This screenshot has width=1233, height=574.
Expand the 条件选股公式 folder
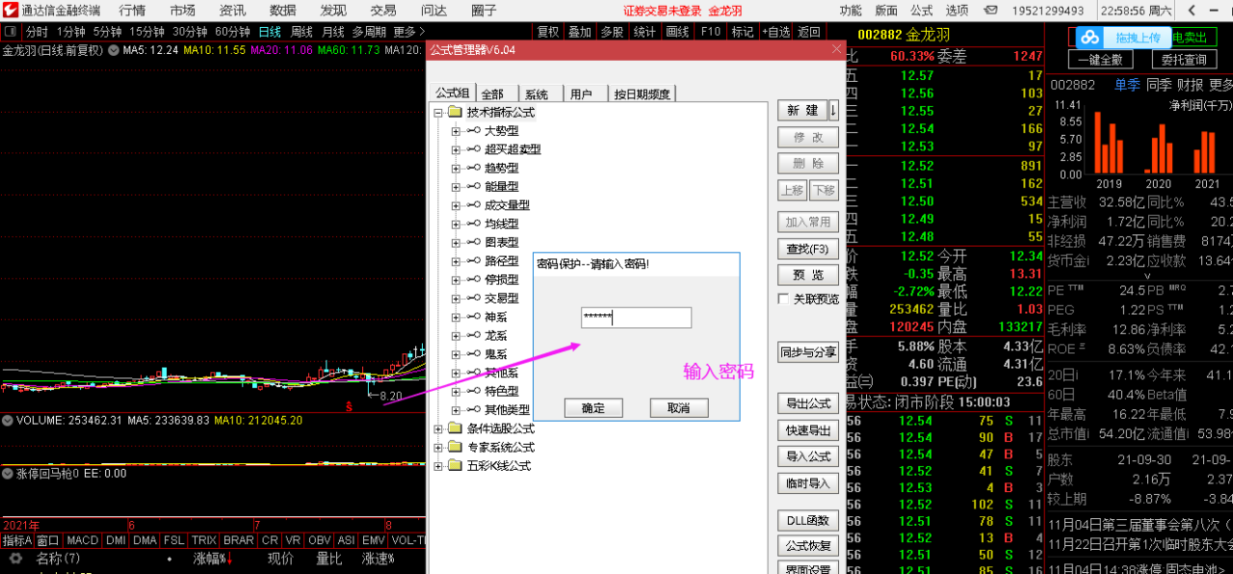pyautogui.click(x=438, y=429)
